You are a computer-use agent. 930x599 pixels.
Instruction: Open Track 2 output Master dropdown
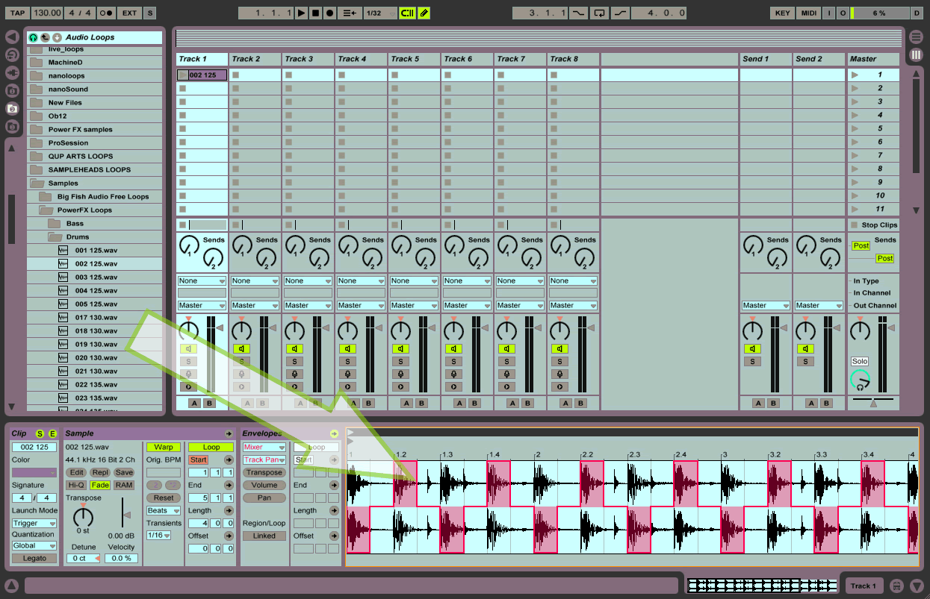tap(255, 305)
